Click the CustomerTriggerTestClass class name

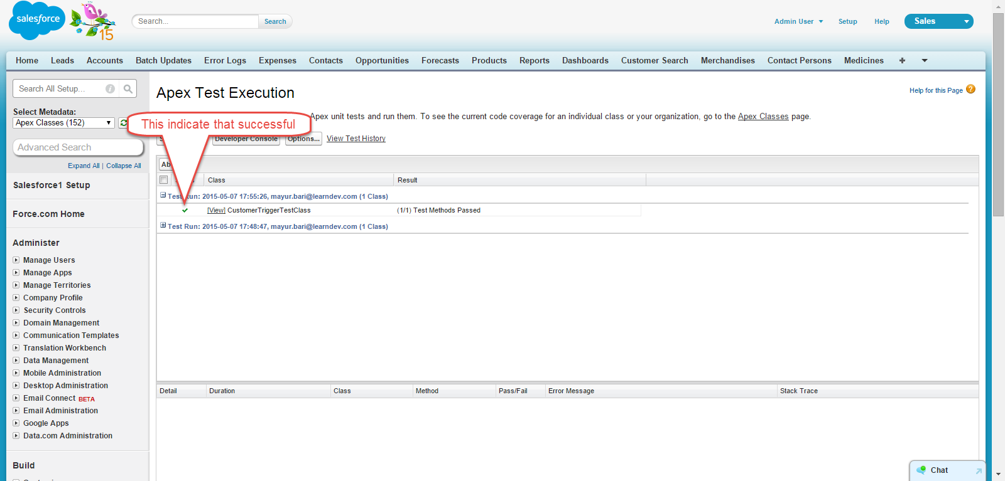click(269, 211)
